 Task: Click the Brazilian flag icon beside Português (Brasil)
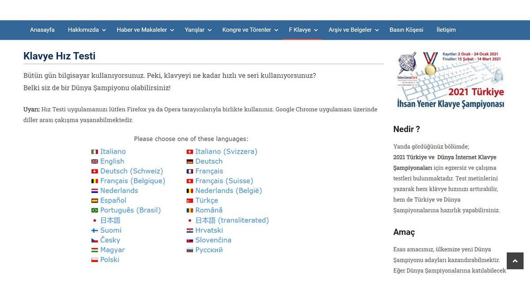click(95, 210)
